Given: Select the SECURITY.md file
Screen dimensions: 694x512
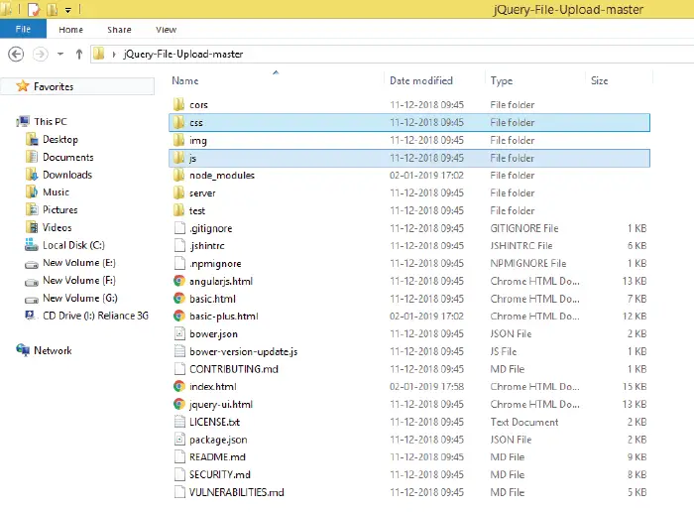Looking at the screenshot, I should click(x=219, y=474).
